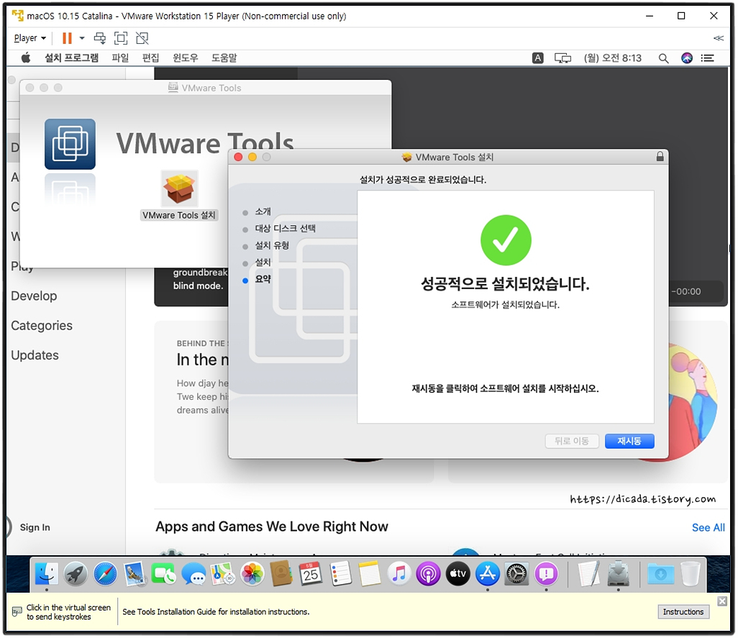This screenshot has height=638, width=738.
Task: Open Maps from the Dock
Action: click(223, 574)
